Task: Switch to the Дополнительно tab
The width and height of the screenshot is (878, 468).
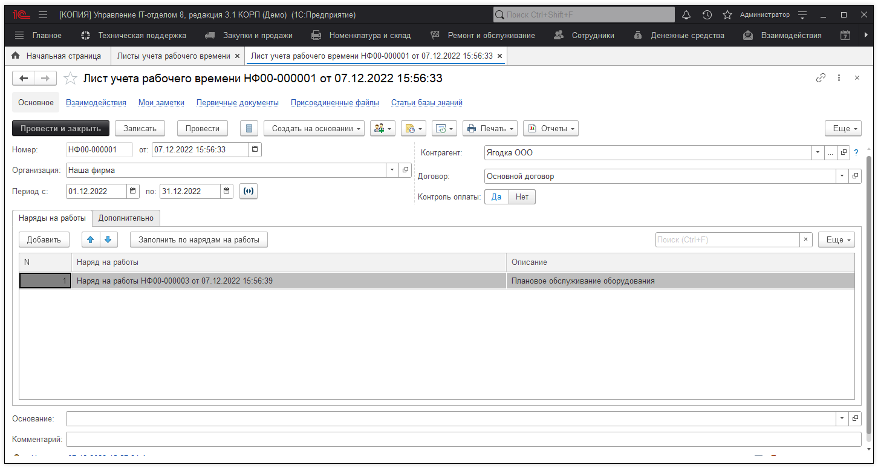Action: point(126,218)
